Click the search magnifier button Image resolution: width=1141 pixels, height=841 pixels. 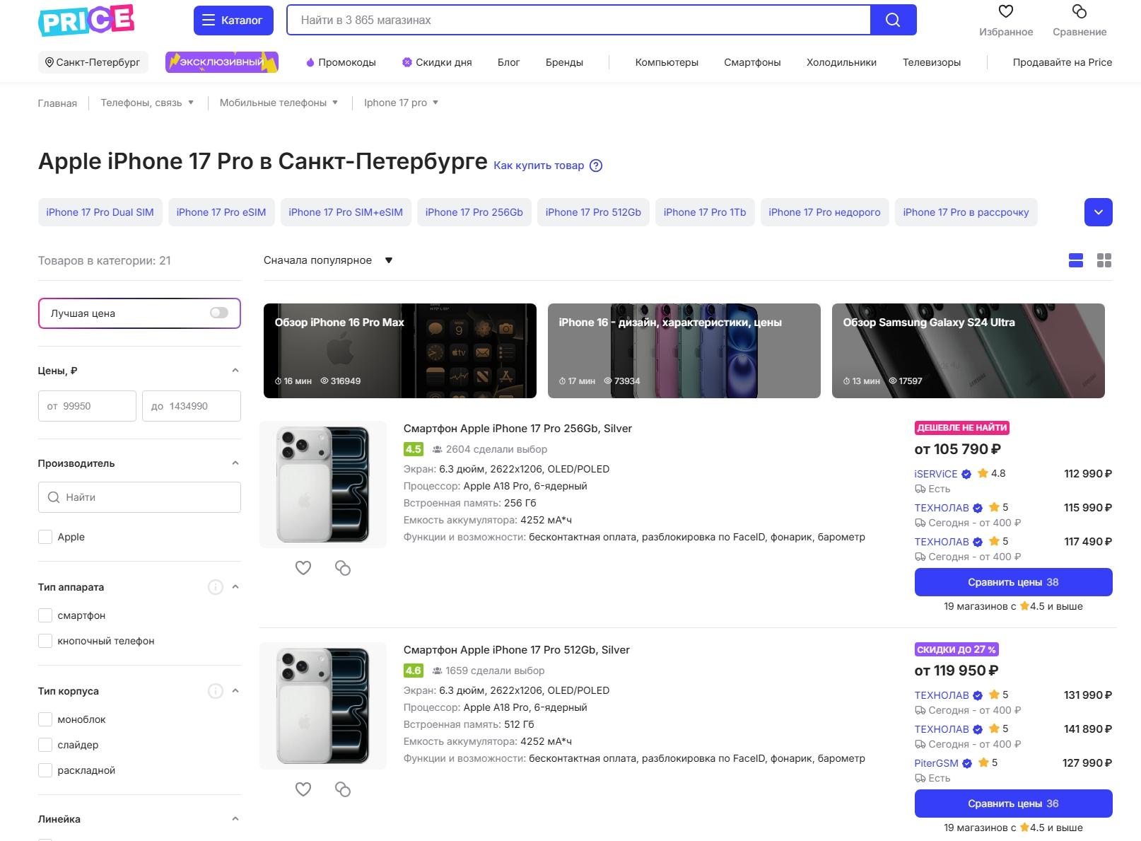tap(893, 20)
